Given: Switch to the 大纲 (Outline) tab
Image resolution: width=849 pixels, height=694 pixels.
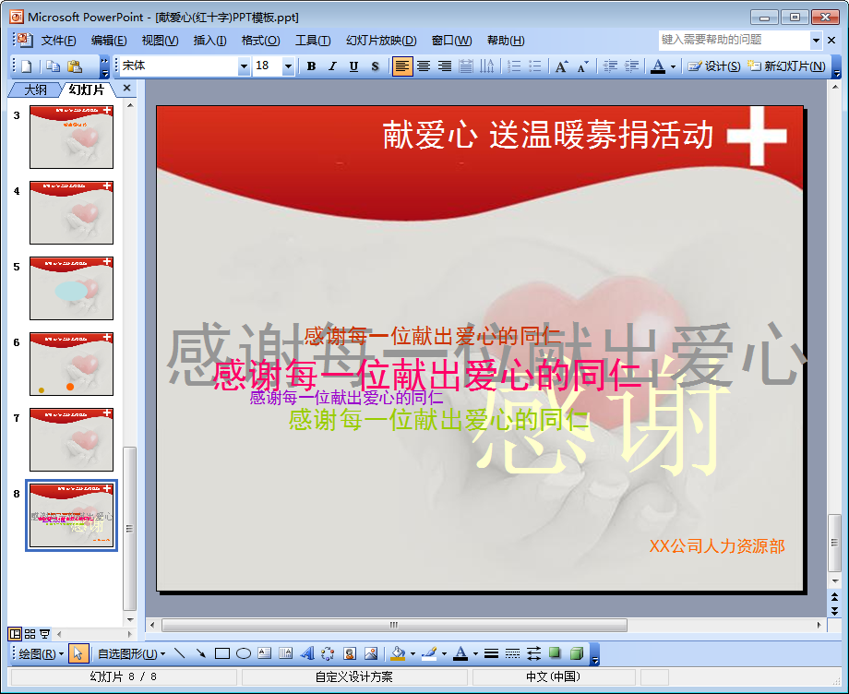Looking at the screenshot, I should pyautogui.click(x=35, y=90).
